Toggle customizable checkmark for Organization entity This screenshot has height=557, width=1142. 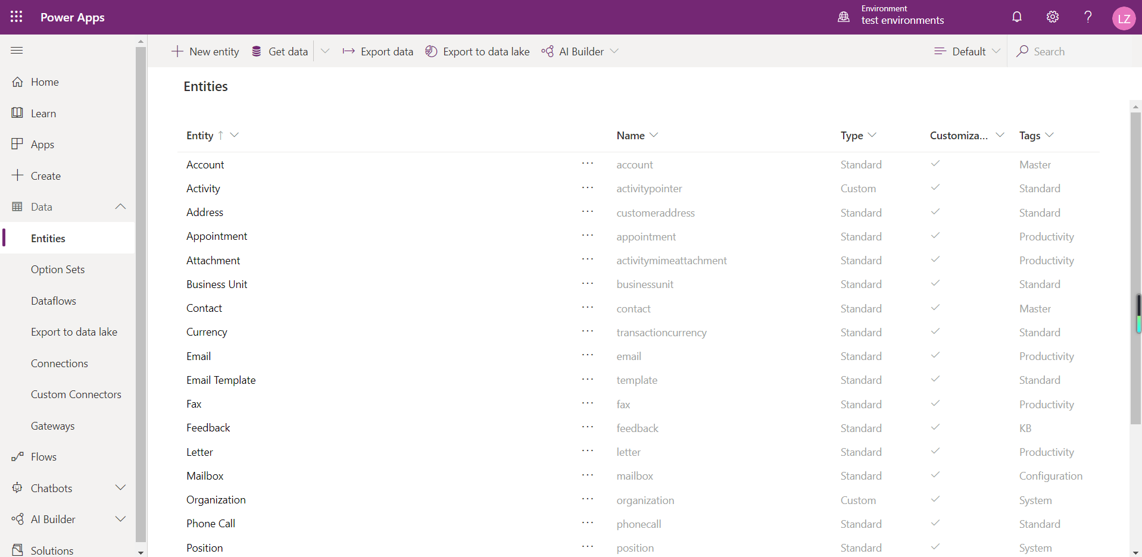tap(934, 499)
